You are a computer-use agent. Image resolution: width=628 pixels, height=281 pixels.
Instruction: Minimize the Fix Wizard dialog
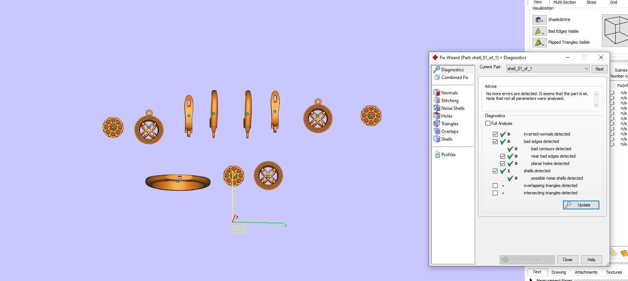tap(568, 58)
